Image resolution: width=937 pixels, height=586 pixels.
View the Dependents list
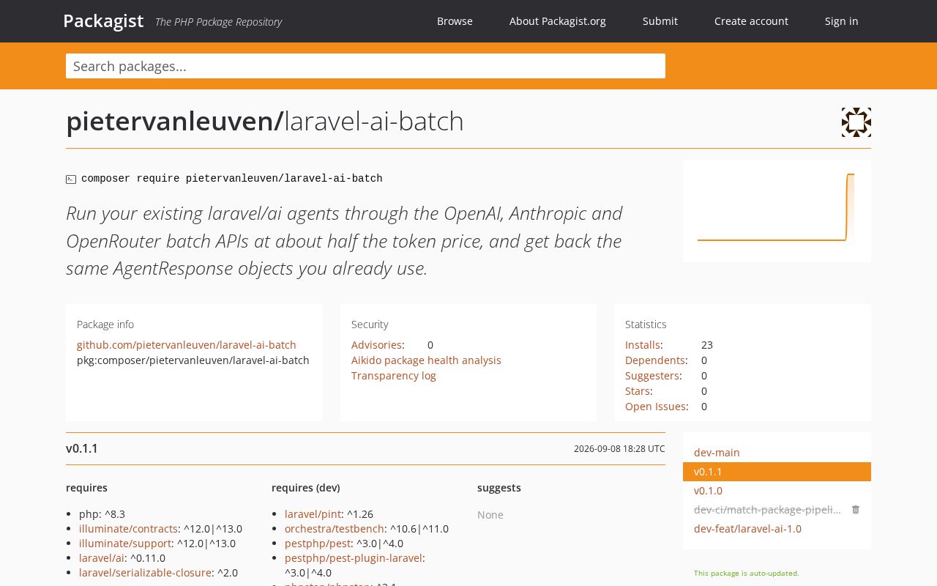(x=655, y=360)
